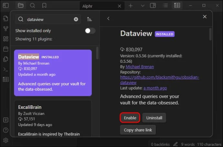This screenshot has width=223, height=147.
Task: Enable the Dataview plugin
Action: point(130,118)
